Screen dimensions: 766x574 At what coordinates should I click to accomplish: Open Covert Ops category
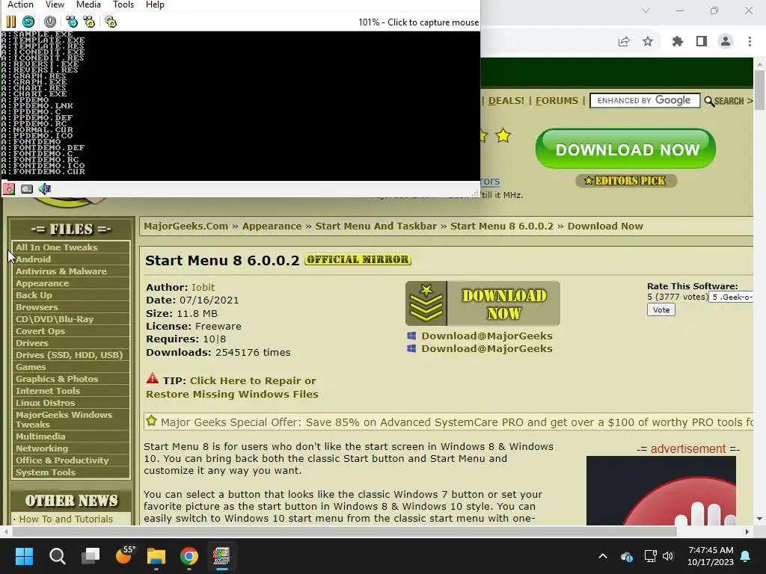(40, 331)
